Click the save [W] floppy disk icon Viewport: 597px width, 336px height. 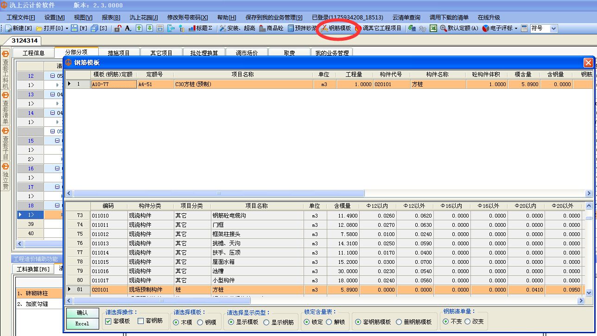coord(74,28)
